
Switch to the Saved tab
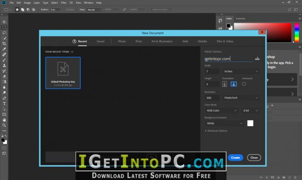(101, 41)
